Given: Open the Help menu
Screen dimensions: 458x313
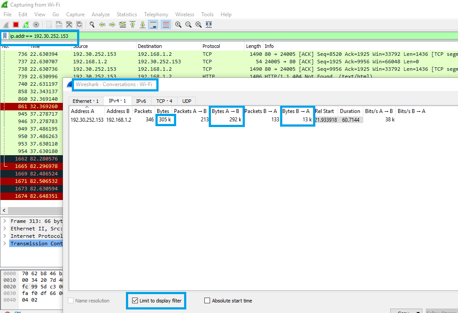Looking at the screenshot, I should 226,15.
